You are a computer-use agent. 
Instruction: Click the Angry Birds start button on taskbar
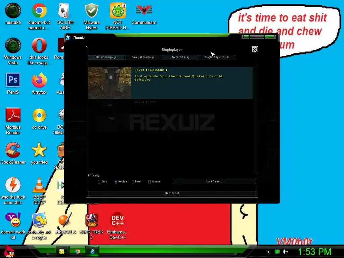pos(9,251)
